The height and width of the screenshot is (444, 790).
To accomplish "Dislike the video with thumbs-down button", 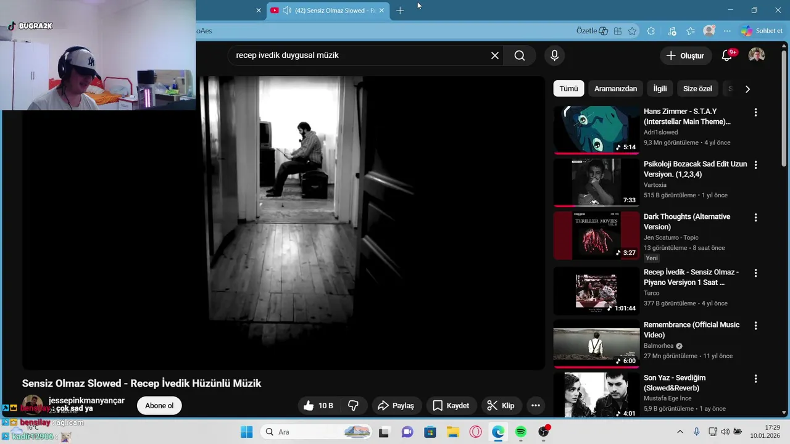I will point(354,406).
